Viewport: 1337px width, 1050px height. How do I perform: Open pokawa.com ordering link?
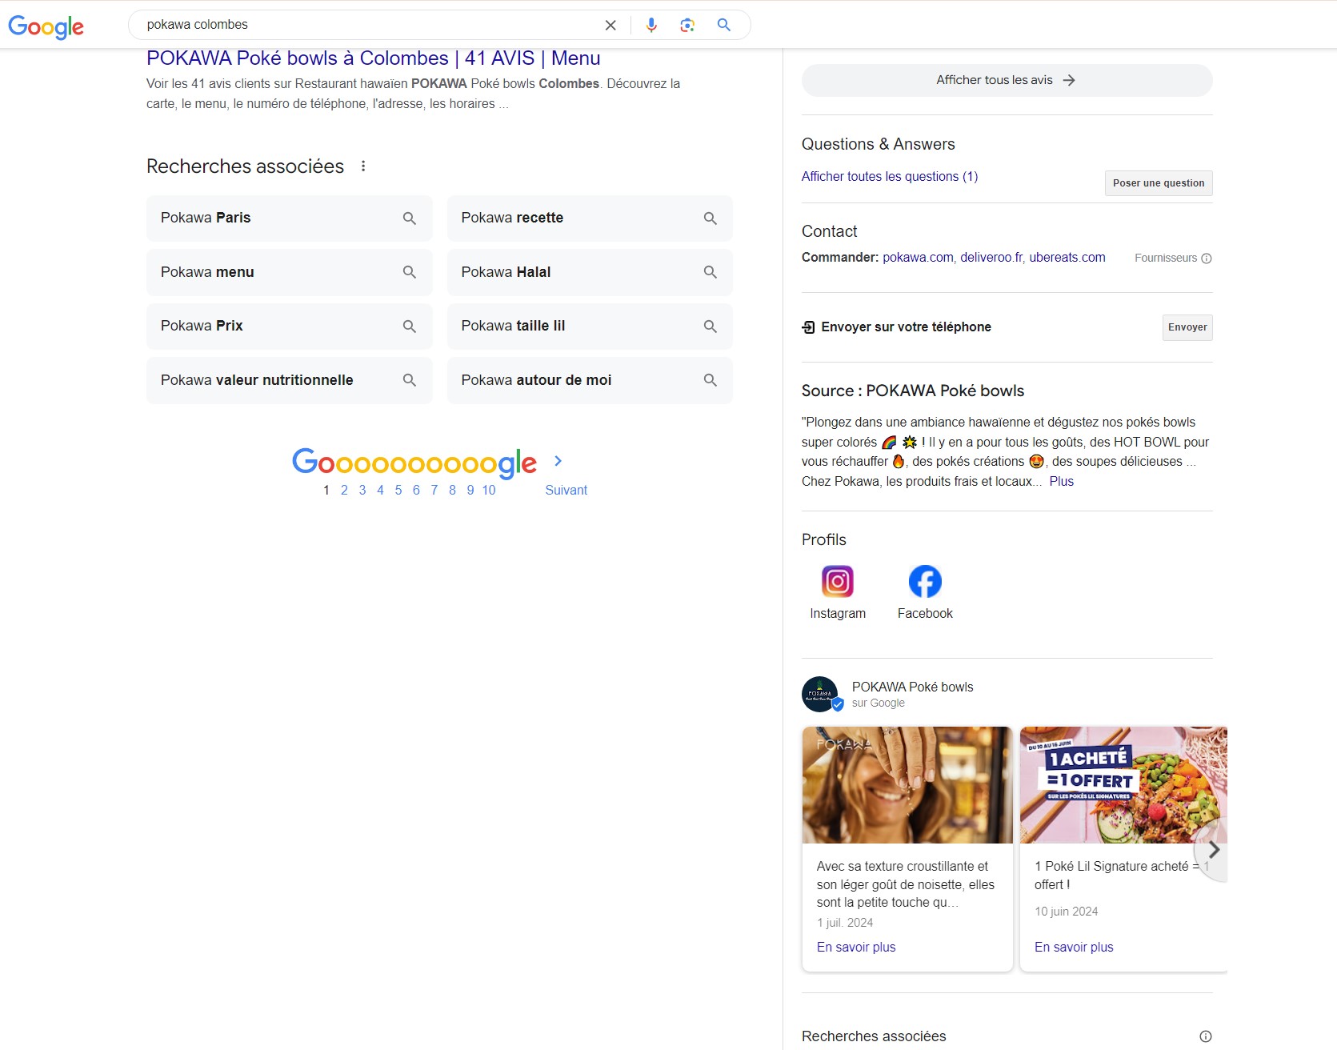918,257
